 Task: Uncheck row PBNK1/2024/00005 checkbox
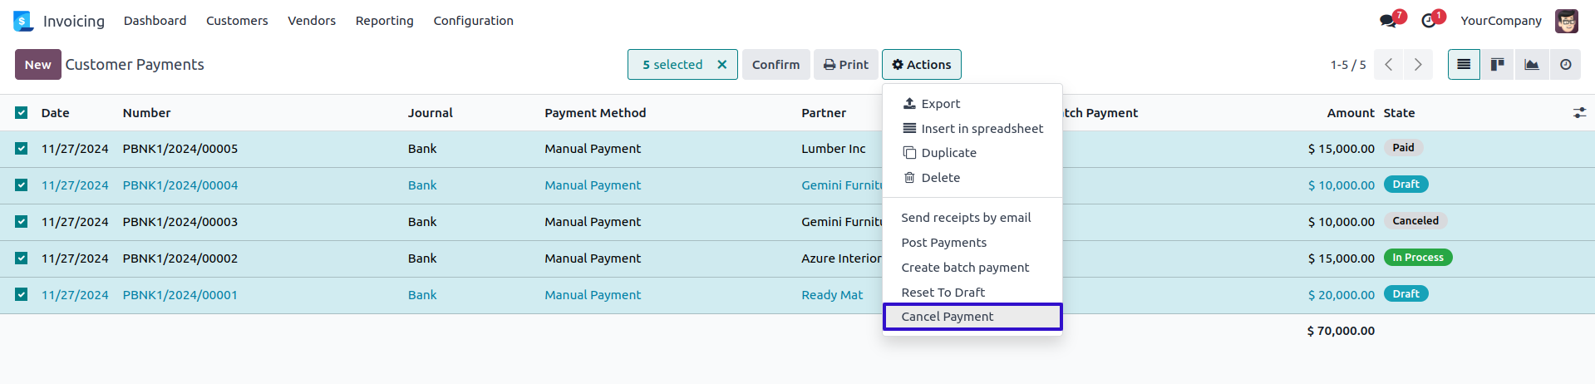22,149
